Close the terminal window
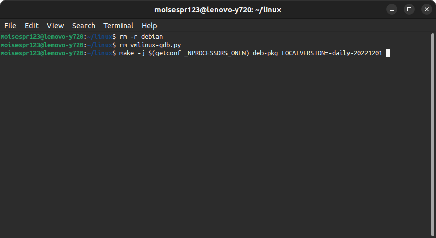Screen dimensions: 436x238 pos(427,9)
